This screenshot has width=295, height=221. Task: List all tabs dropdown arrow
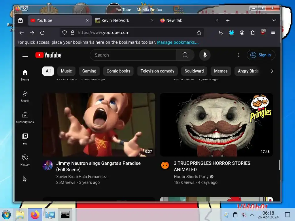274,20
